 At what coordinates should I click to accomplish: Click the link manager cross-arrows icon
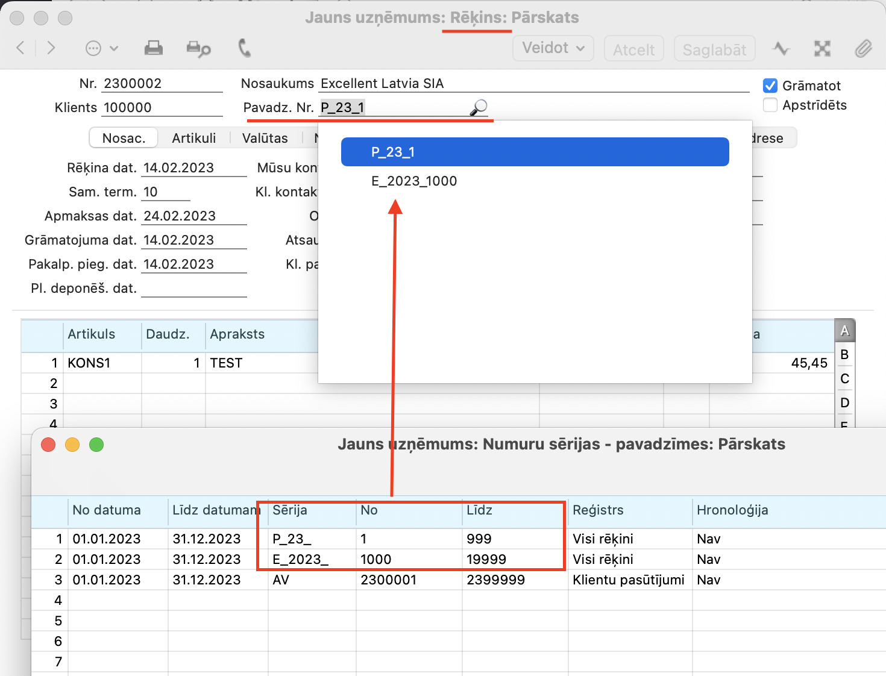[822, 49]
